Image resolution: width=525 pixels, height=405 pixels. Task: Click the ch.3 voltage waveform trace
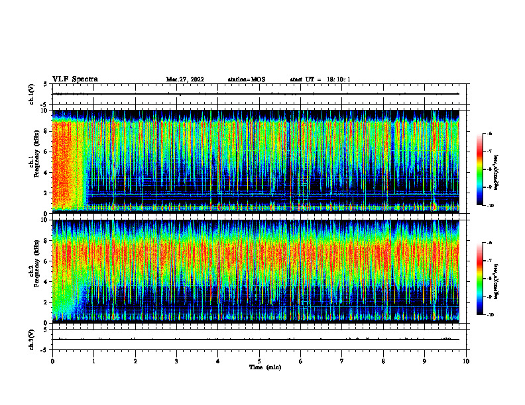click(x=256, y=339)
